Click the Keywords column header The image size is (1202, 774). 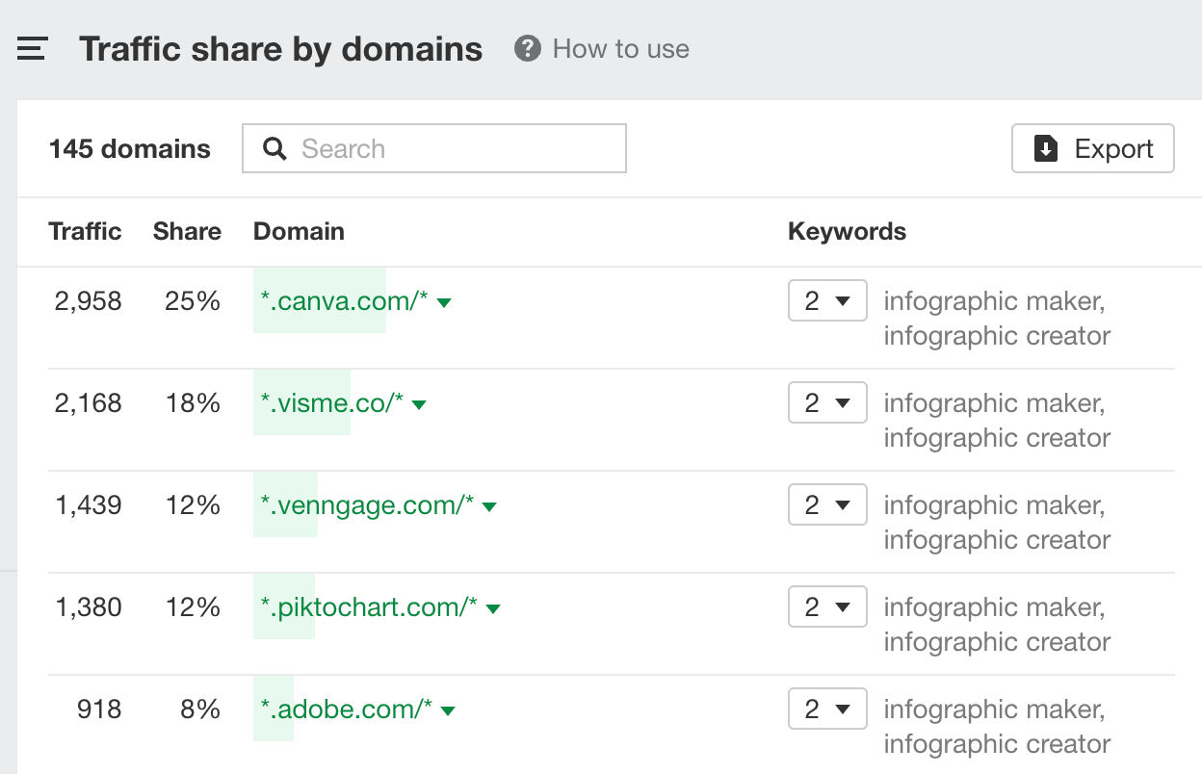pyautogui.click(x=847, y=231)
